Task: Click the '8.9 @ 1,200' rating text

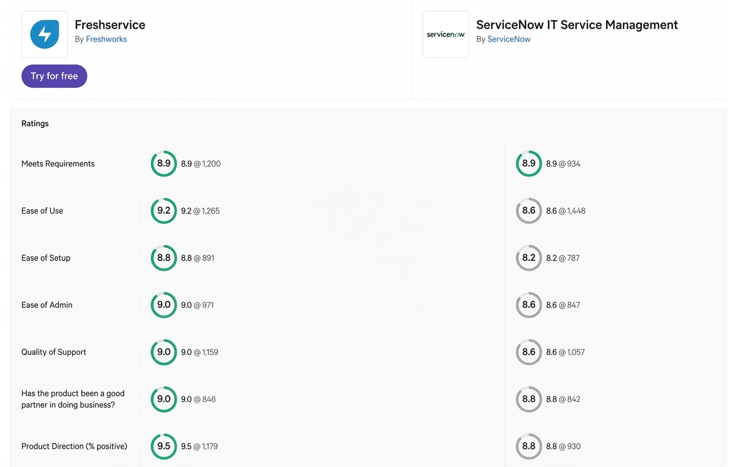Action: (201, 164)
